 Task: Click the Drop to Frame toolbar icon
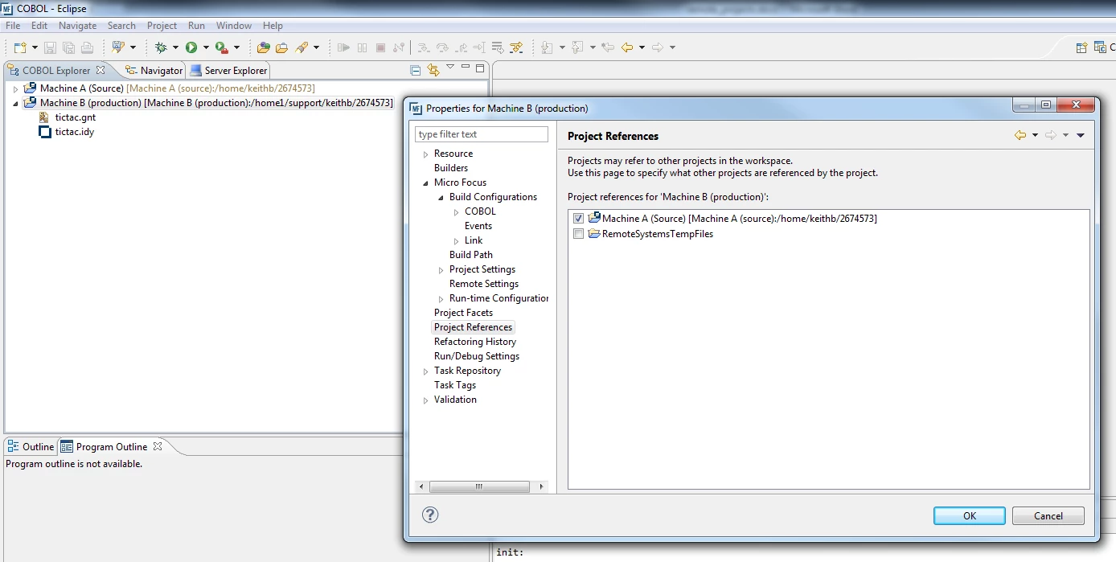pos(498,47)
